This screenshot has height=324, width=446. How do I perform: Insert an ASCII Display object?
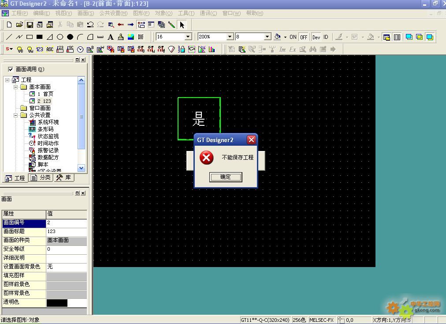click(x=50, y=49)
